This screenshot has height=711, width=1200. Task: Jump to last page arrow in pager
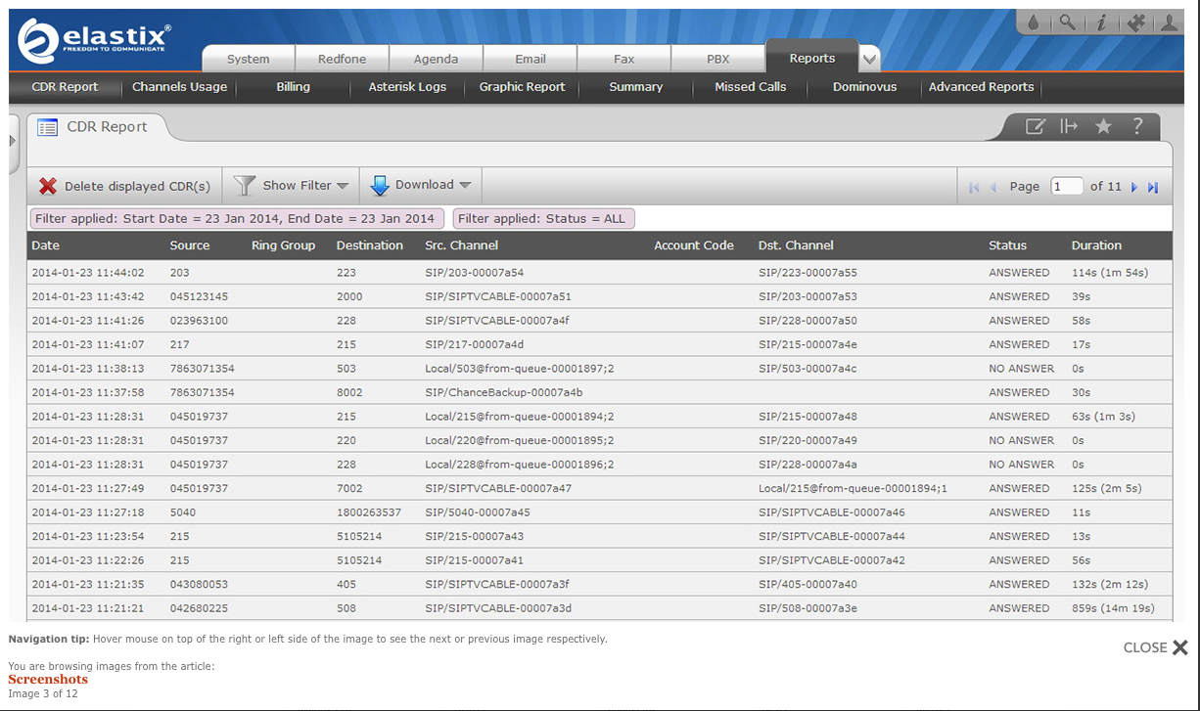1153,187
